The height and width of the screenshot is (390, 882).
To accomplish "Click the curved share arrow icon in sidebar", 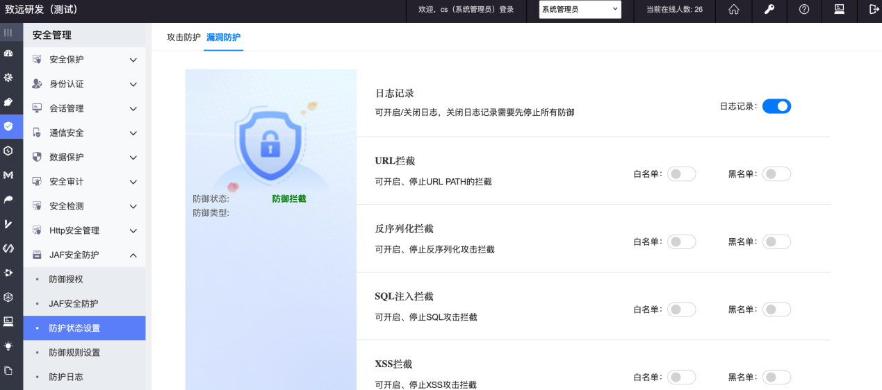I will [x=8, y=200].
